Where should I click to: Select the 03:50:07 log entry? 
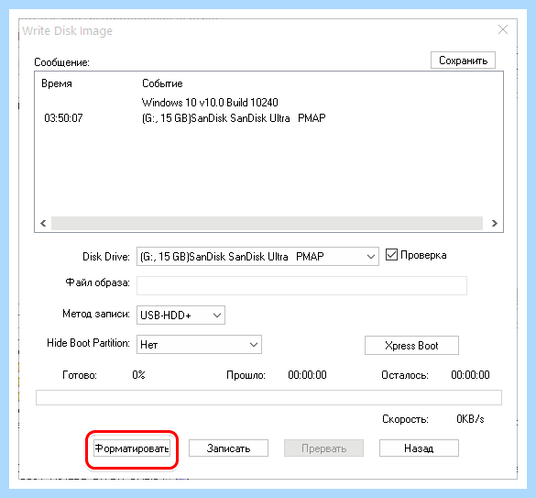pos(63,118)
